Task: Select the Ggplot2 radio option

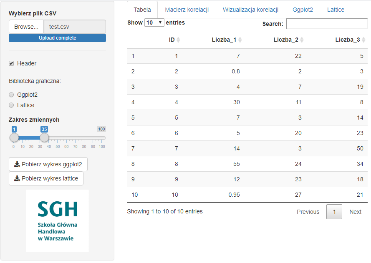Action: pos(11,95)
